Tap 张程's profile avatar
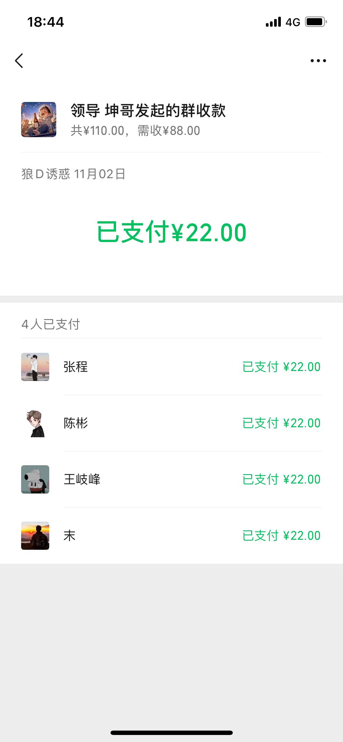 click(35, 367)
